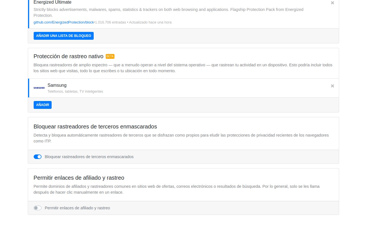Remove Samsung from native tracking protection
Viewport: 368px width, 225px height.
(x=332, y=86)
